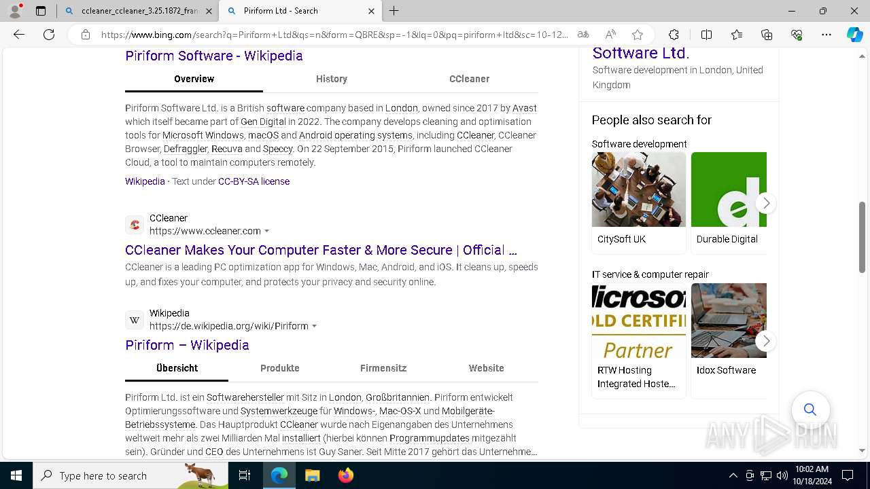Image resolution: width=870 pixels, height=489 pixels.
Task: Add page to favorites star icon
Action: 638,35
